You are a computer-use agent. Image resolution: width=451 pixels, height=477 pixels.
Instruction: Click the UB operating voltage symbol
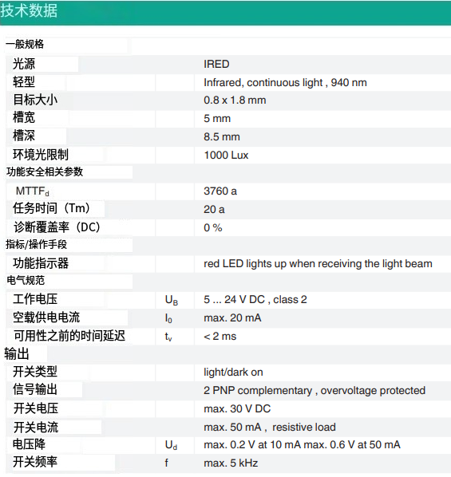[172, 300]
